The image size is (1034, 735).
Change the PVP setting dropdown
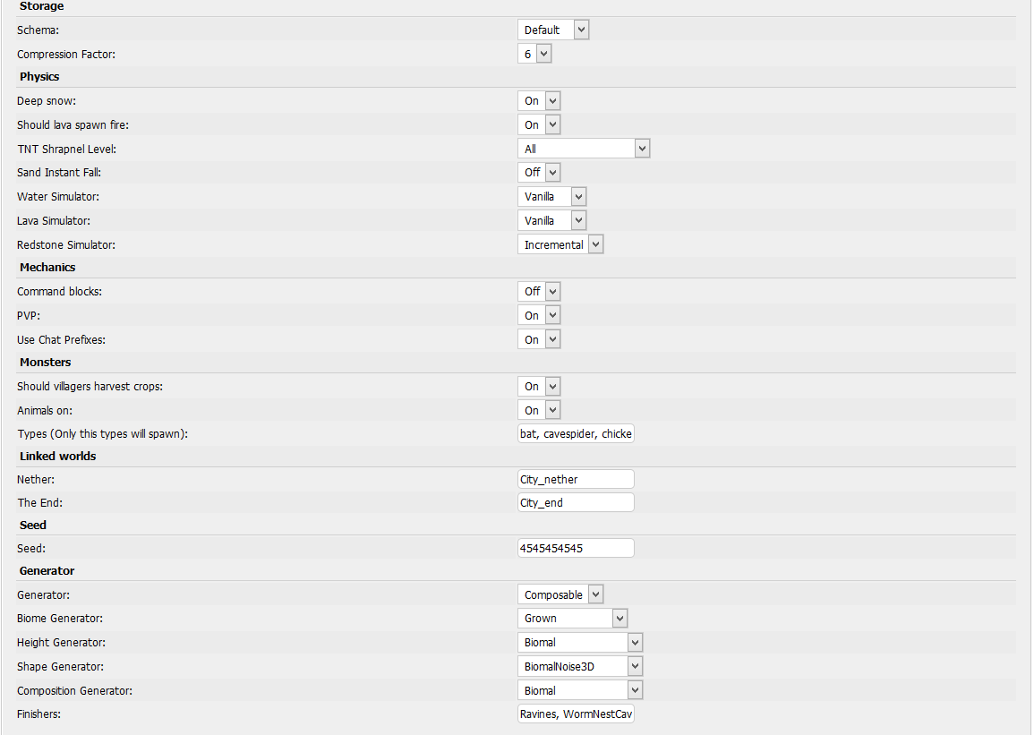tap(539, 315)
